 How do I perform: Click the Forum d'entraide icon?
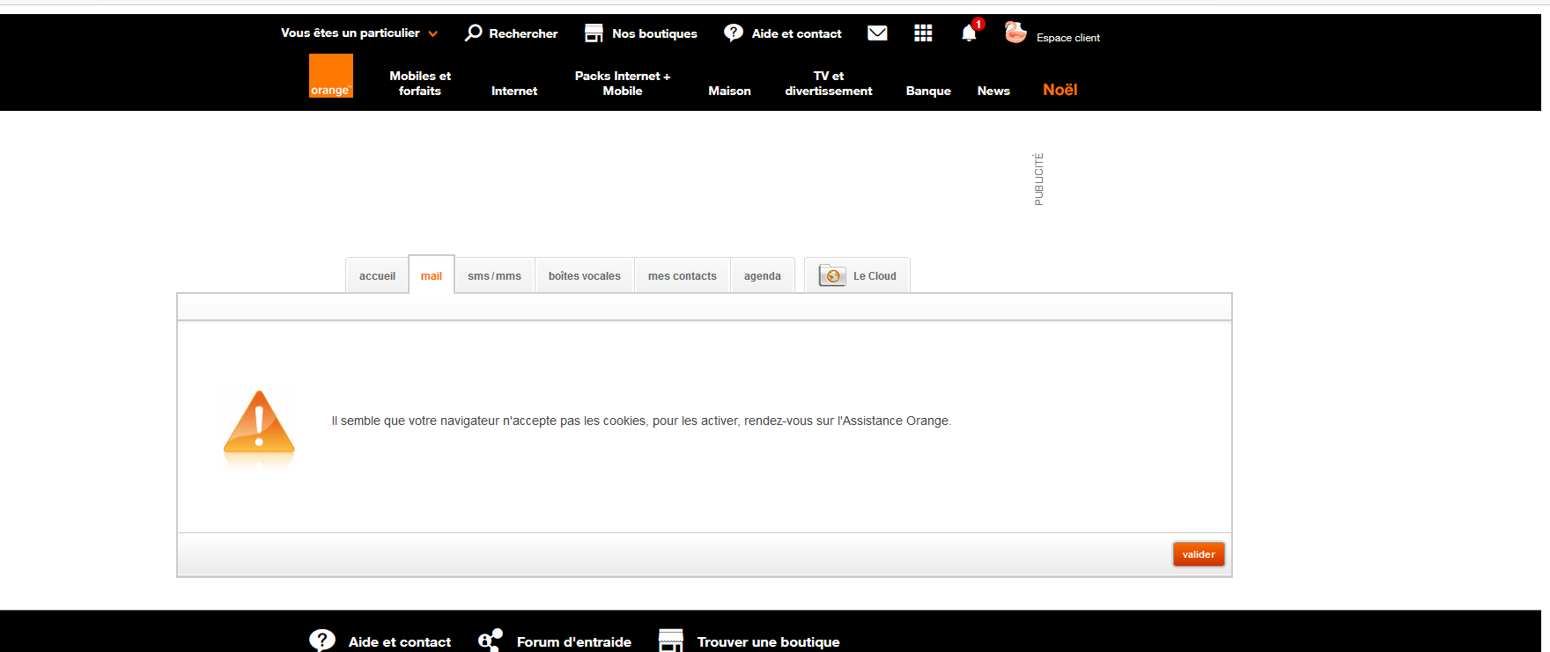(491, 641)
